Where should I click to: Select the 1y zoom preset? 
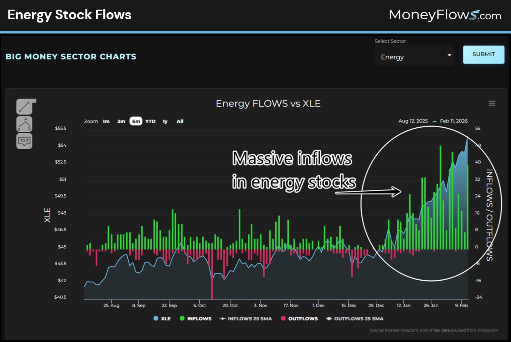pos(165,121)
